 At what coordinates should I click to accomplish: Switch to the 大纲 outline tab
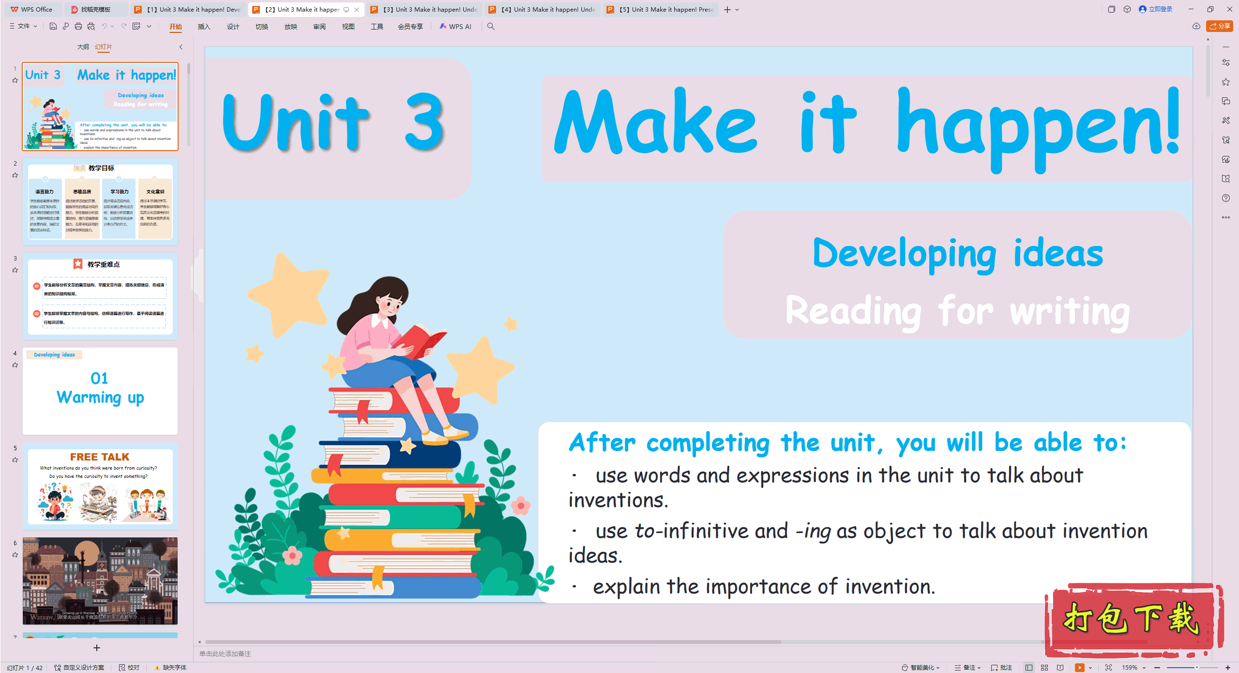83,46
